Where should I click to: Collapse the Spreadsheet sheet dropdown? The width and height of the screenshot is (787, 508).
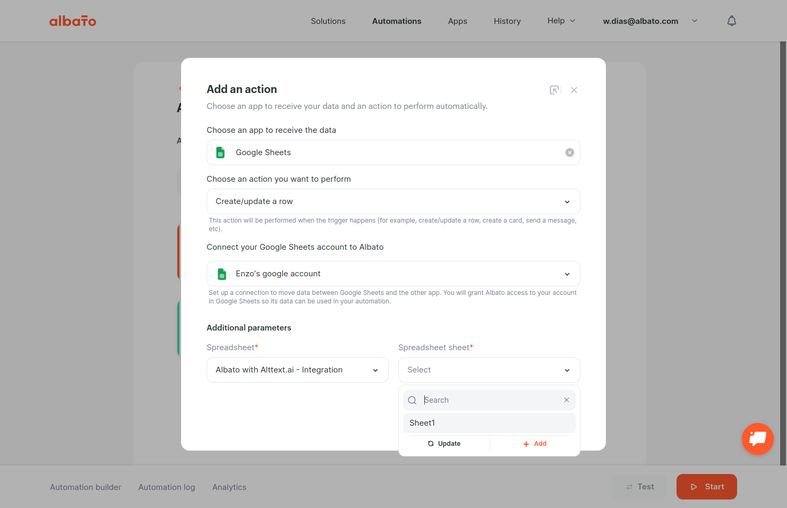489,370
